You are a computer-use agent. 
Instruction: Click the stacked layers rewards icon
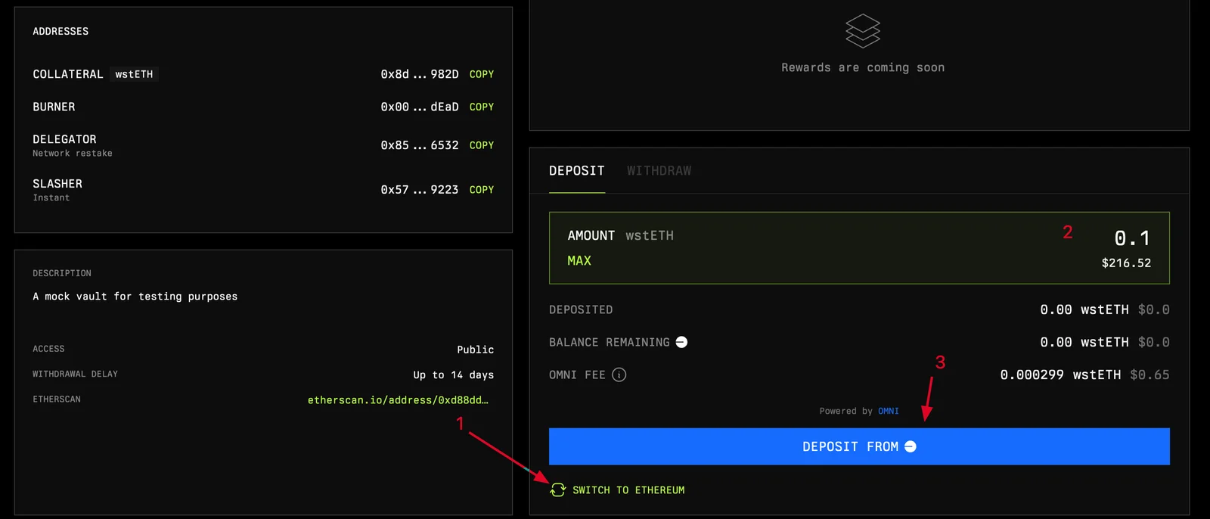[x=863, y=31]
